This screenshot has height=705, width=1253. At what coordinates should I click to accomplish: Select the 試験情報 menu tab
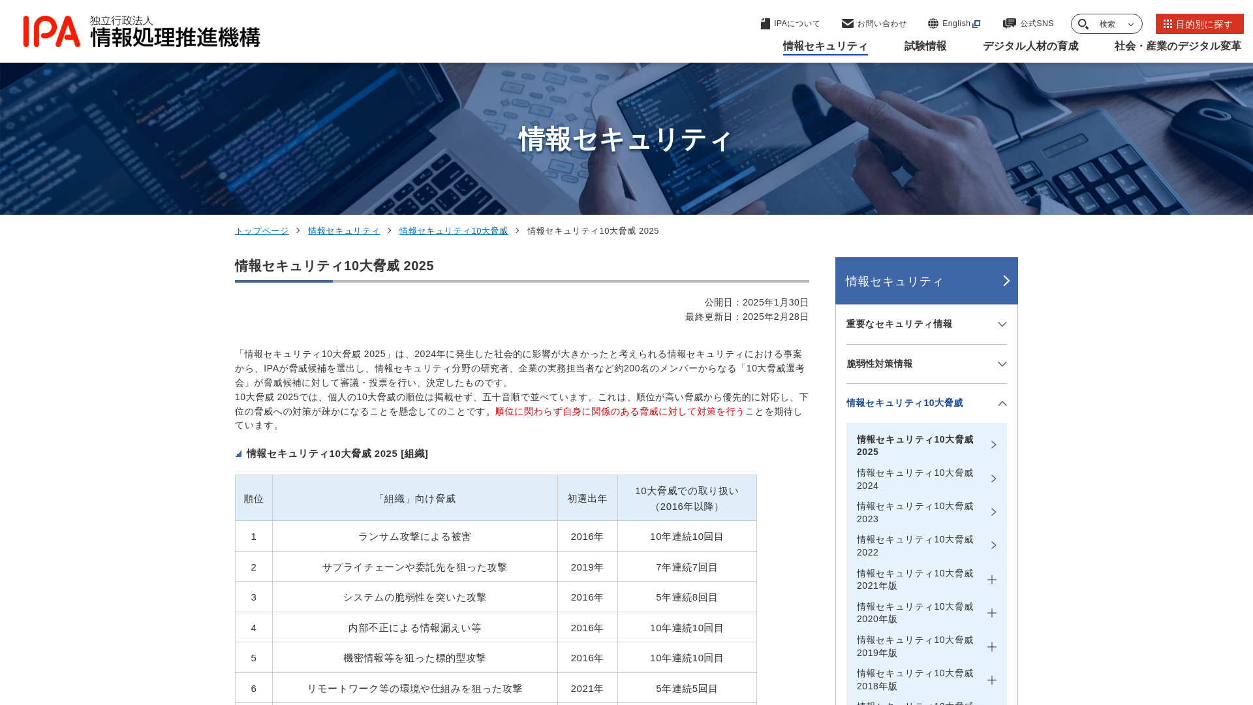925,46
